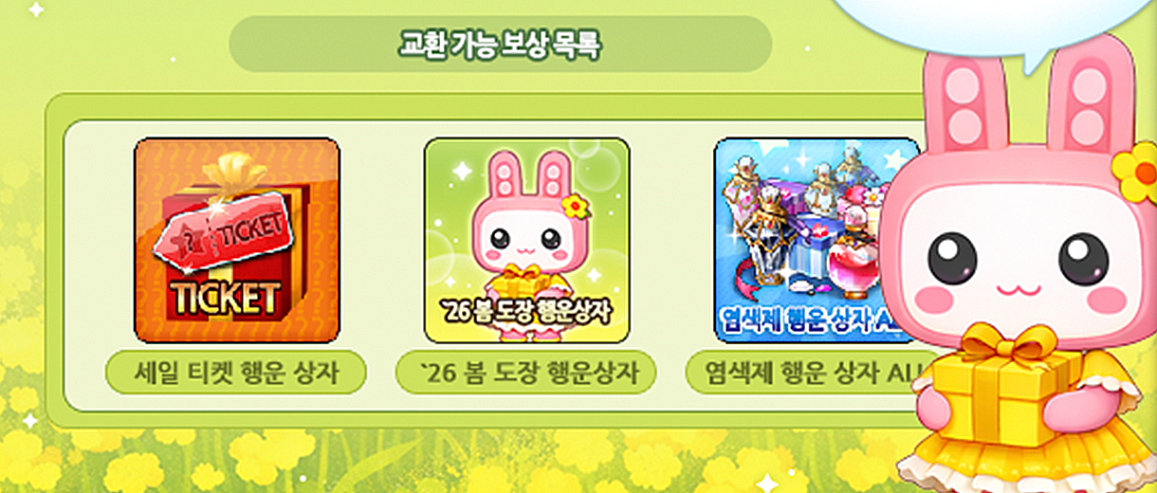Click yellow gift held by small bunny icon

point(523,281)
